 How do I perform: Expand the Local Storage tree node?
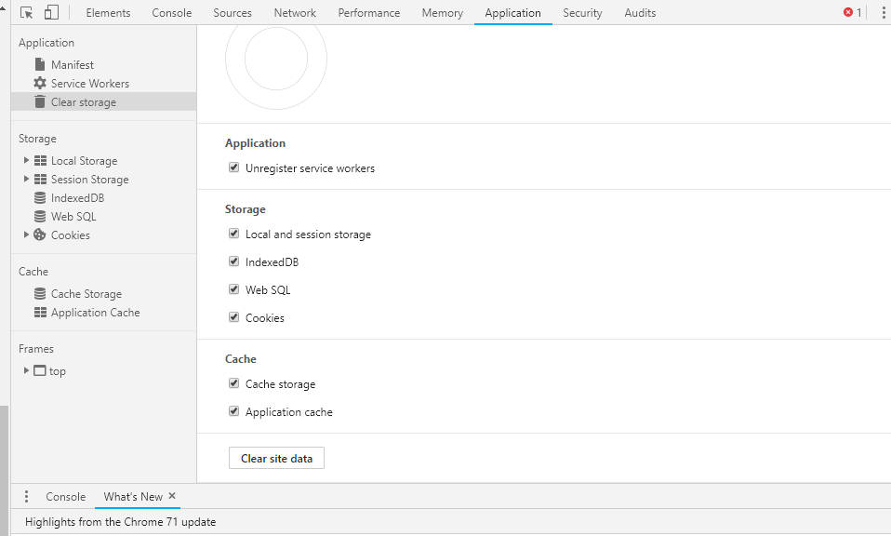[x=27, y=161]
